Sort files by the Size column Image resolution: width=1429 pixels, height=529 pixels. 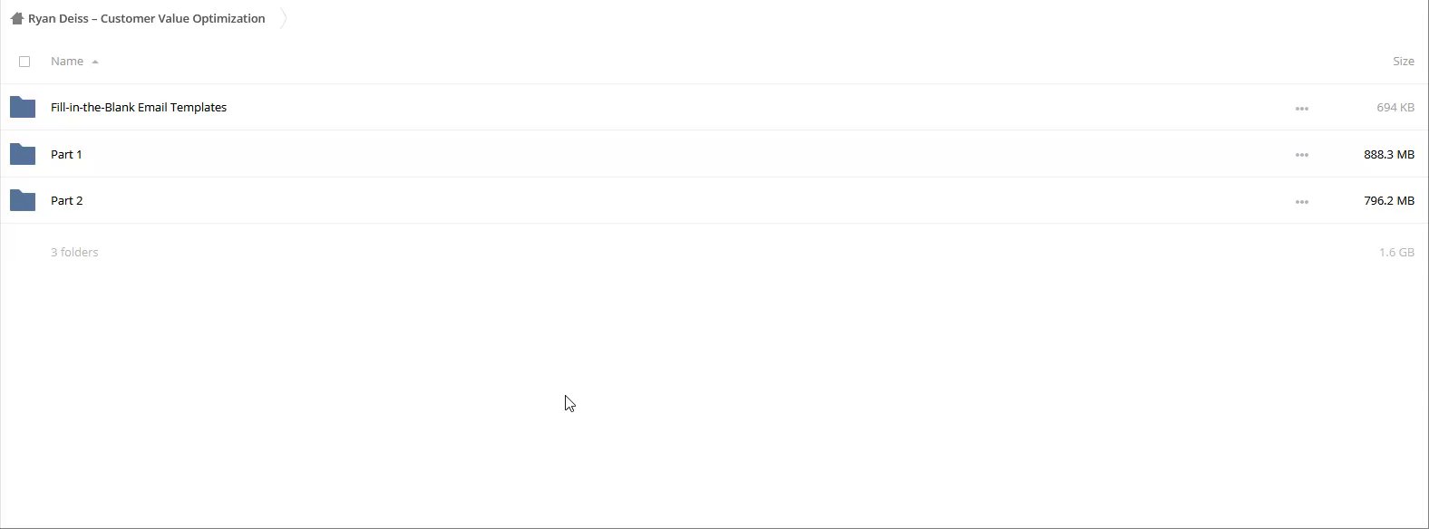point(1403,62)
